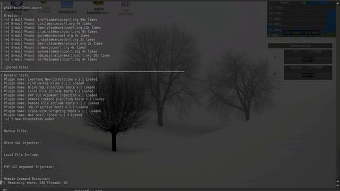Open the uniscan6.1 desktop folder icon
The image size is (340, 191).
click(67, 4)
